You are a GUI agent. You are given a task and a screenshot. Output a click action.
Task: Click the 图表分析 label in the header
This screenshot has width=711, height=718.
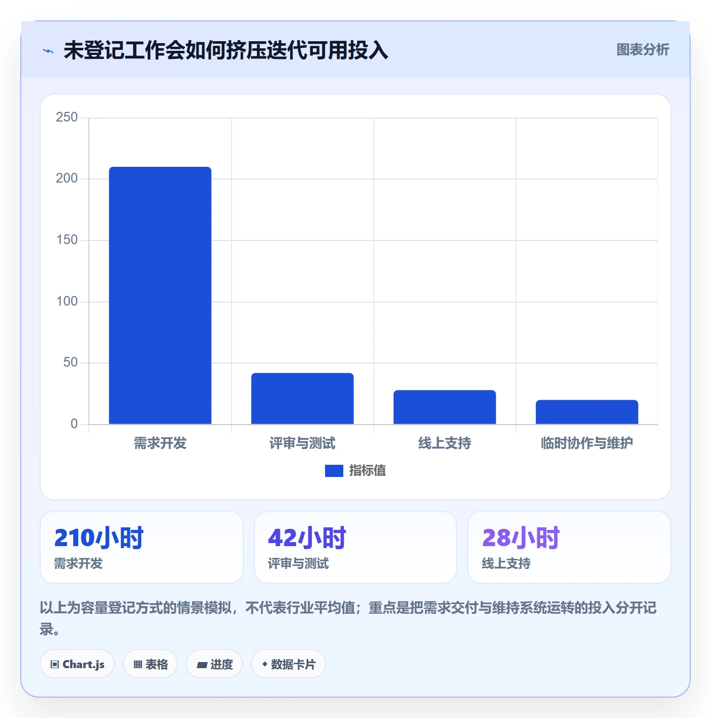tap(642, 50)
